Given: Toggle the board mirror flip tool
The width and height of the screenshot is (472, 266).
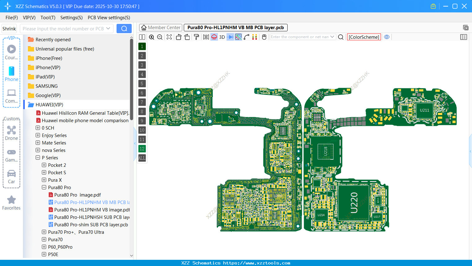Looking at the screenshot, I should 206,37.
